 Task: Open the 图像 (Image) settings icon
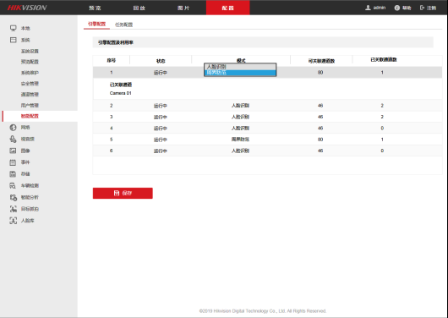coord(14,151)
